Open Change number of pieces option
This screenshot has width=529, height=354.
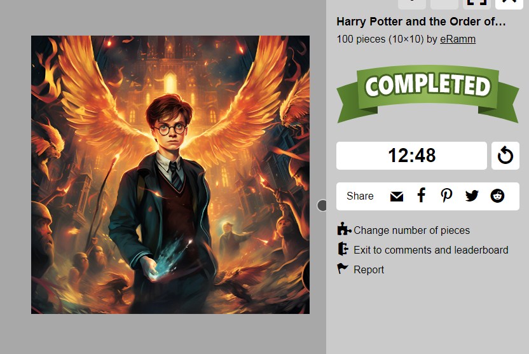tap(411, 230)
